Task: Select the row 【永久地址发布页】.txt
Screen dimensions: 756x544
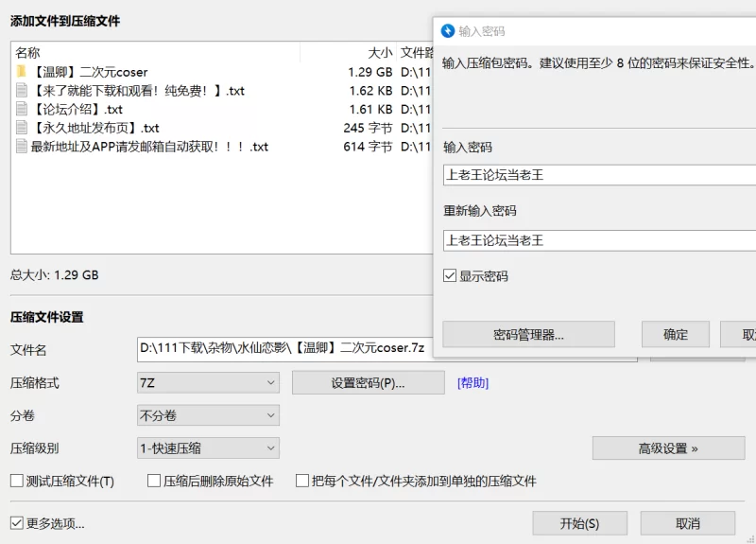Action: pyautogui.click(x=222, y=128)
